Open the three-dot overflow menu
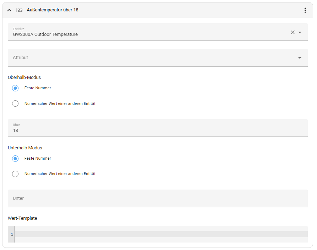This screenshot has height=250, width=317. click(305, 10)
